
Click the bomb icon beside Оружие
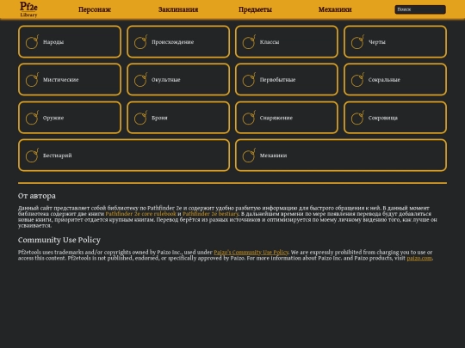pos(32,118)
